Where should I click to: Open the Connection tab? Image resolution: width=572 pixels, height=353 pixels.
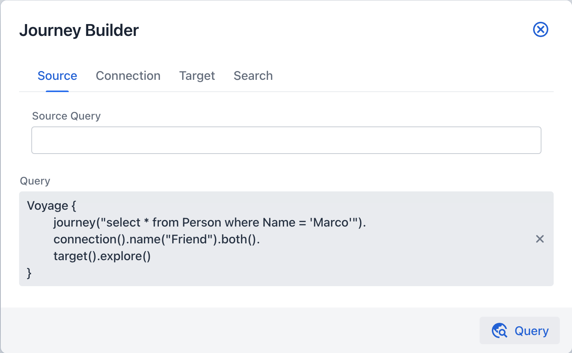tap(128, 76)
